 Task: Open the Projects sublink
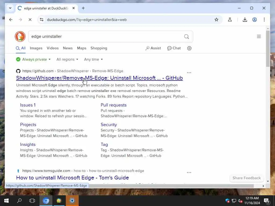tap(28, 124)
